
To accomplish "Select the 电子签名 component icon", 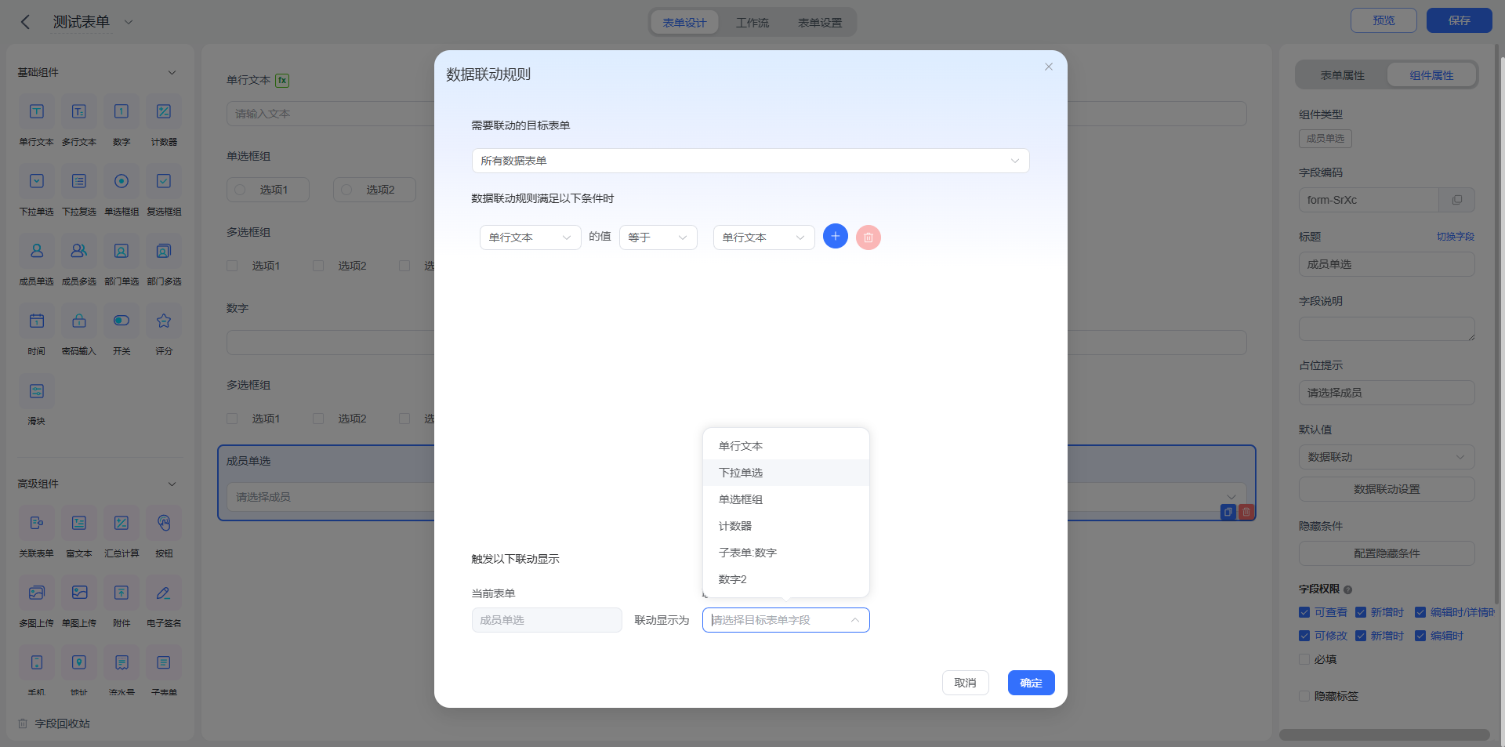I will [164, 593].
